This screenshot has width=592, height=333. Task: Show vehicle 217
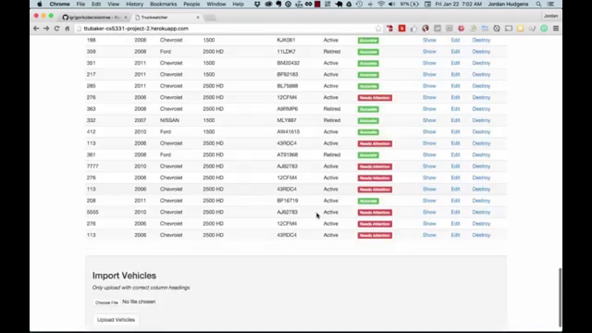429,74
